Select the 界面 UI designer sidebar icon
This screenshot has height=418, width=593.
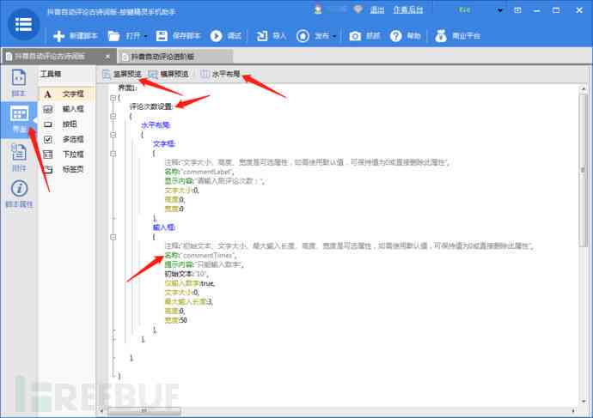[x=19, y=119]
